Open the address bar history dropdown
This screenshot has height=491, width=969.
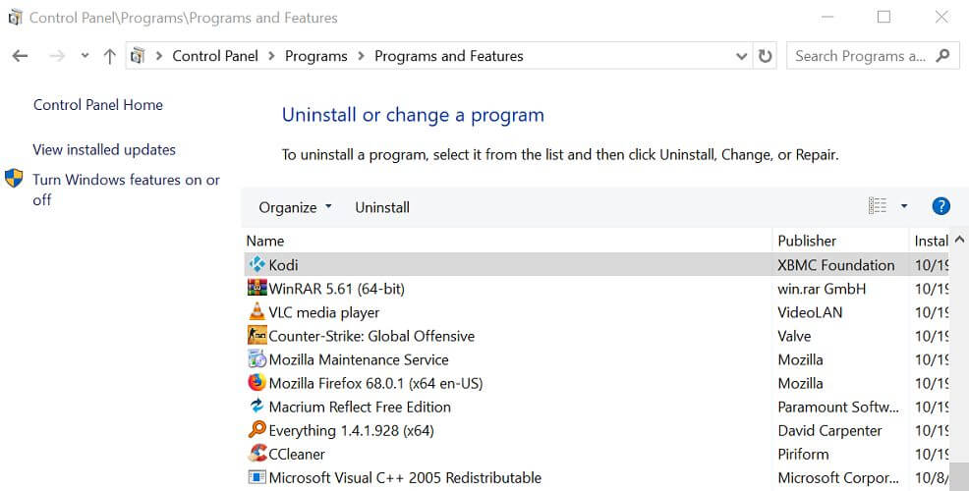point(742,56)
